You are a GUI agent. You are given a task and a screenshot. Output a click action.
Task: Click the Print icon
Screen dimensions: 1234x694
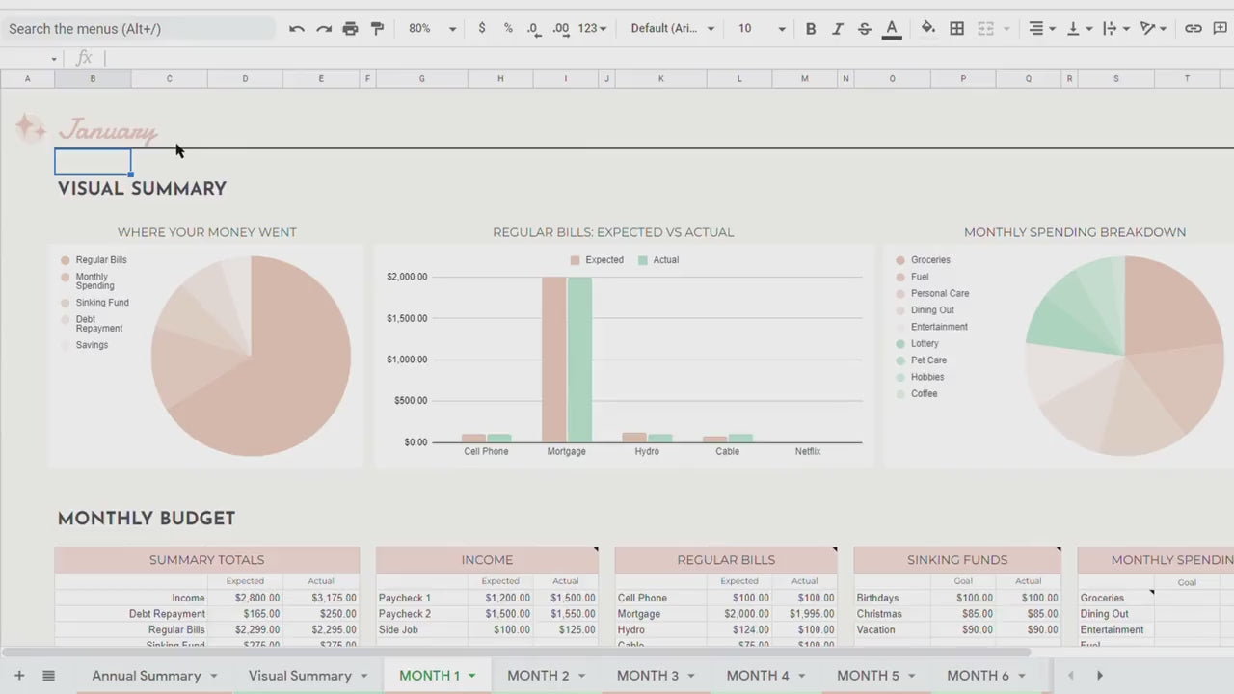click(x=350, y=29)
